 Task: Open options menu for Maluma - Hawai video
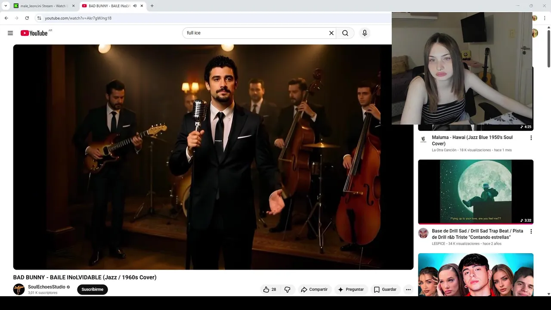531,138
